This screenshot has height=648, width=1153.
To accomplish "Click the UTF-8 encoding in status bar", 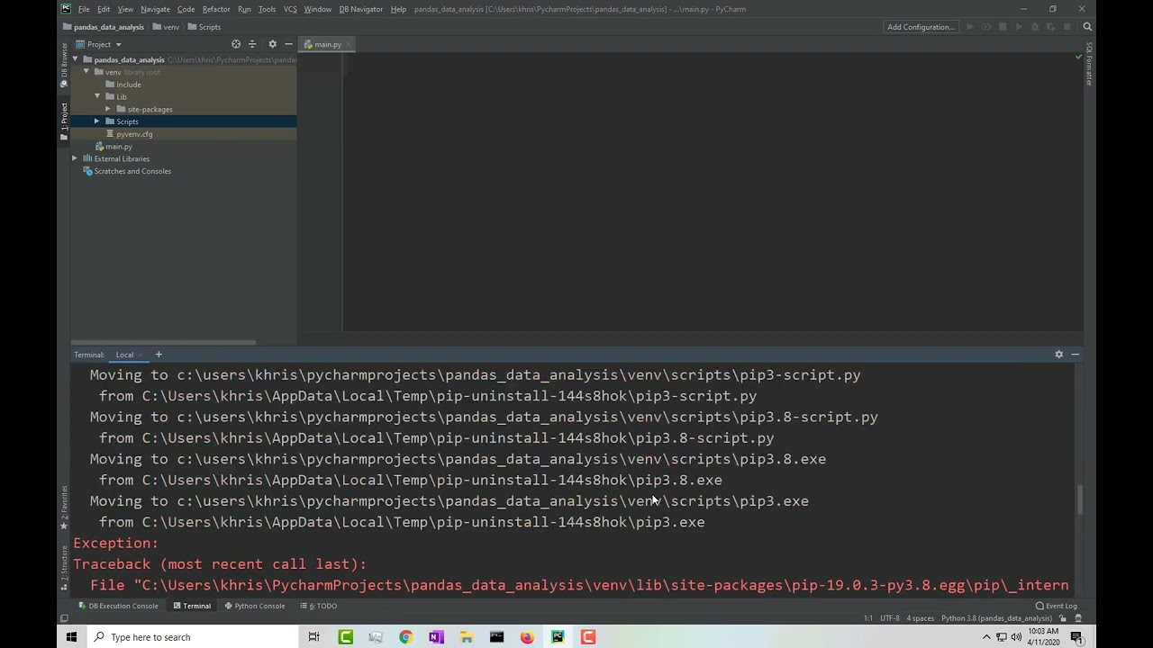I will (x=889, y=618).
